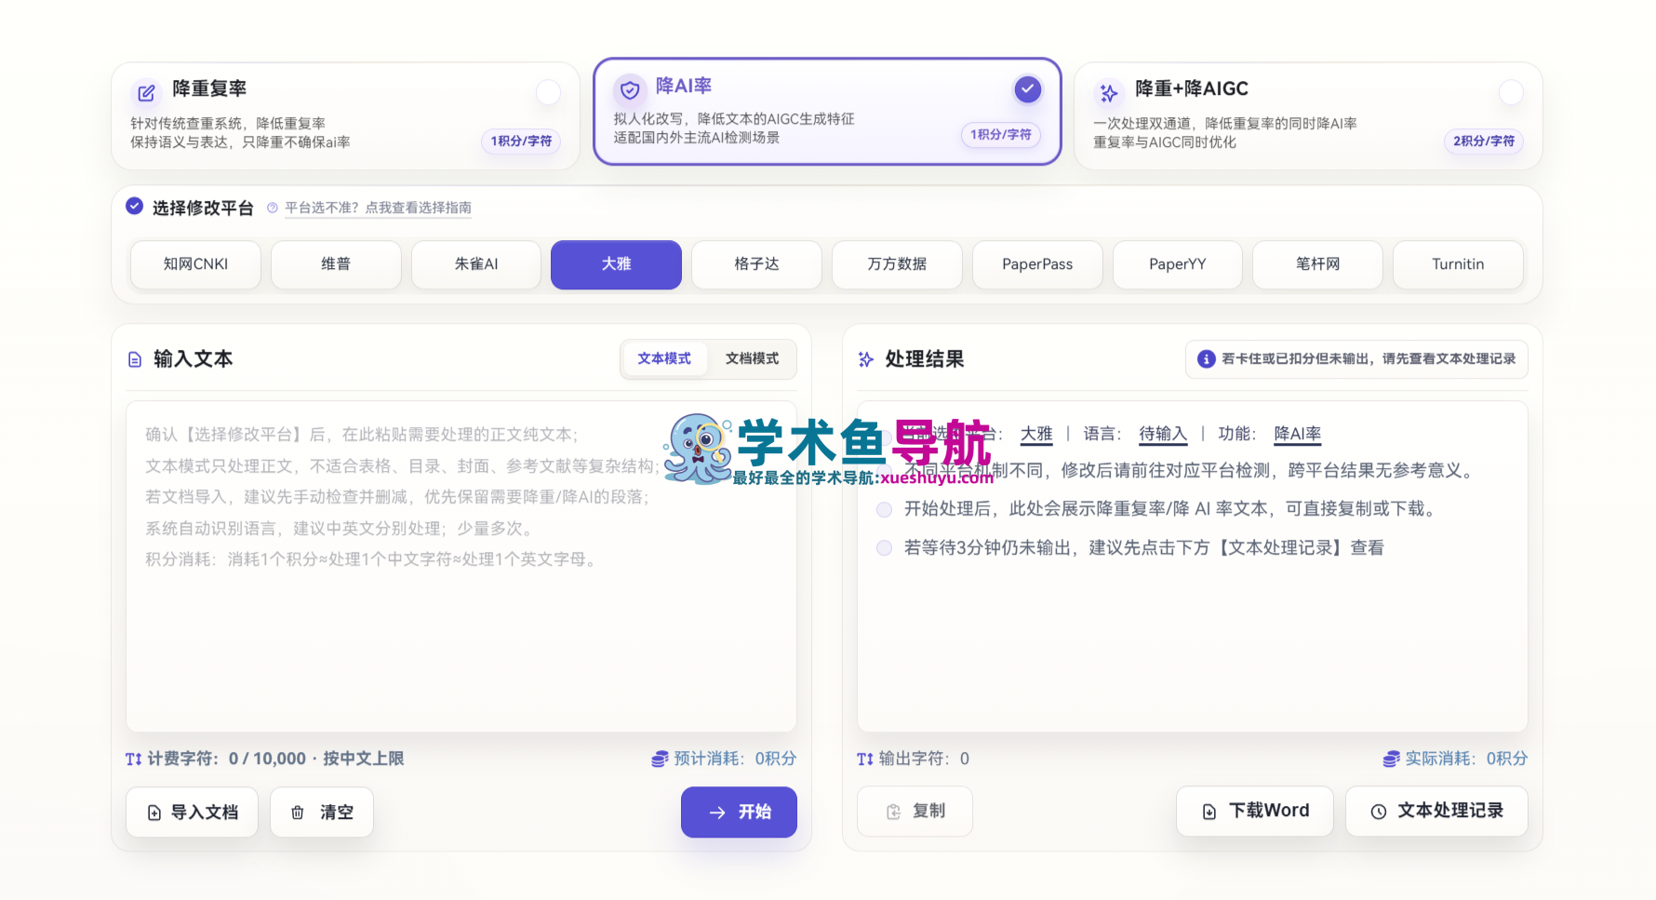Select the 朱雀AI platform

click(x=476, y=264)
